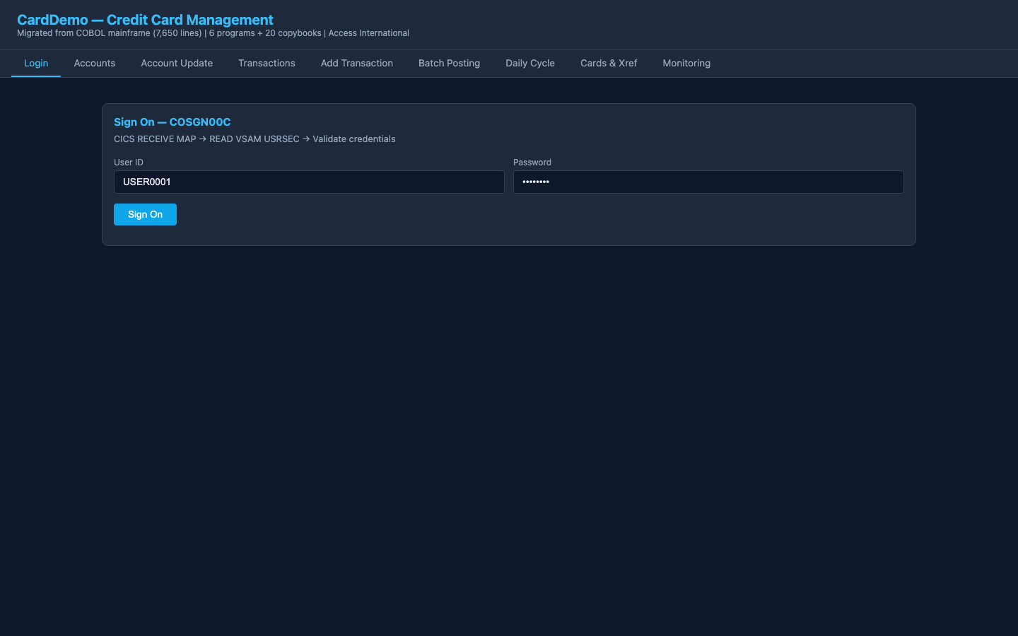The height and width of the screenshot is (636, 1018).
Task: Focus the Password input field
Action: point(708,182)
